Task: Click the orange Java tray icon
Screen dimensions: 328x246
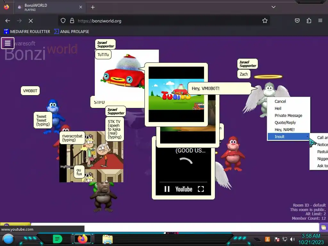Action: (x=267, y=239)
